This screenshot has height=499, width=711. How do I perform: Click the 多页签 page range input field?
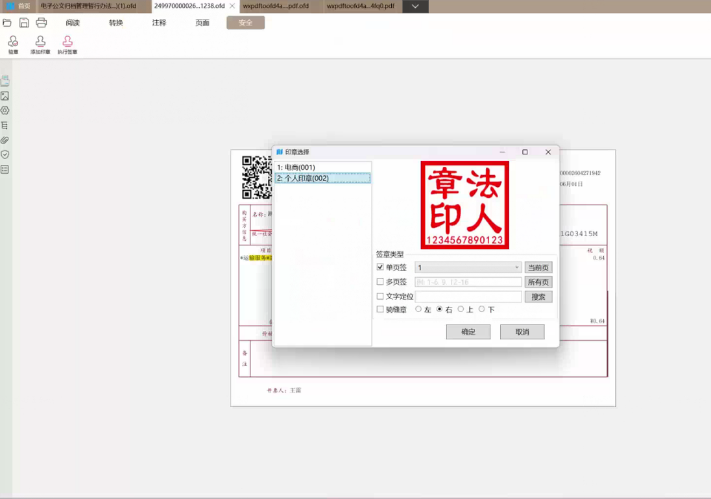468,282
